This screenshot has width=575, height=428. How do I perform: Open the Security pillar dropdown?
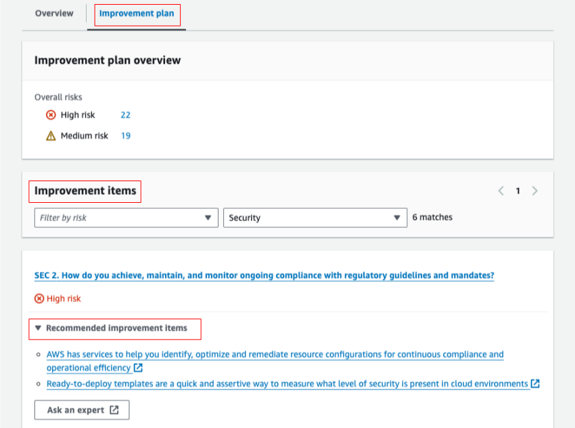(x=315, y=218)
